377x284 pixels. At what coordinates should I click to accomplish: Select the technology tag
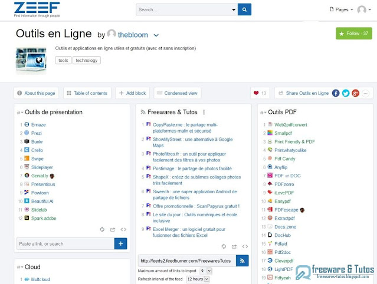coord(87,60)
